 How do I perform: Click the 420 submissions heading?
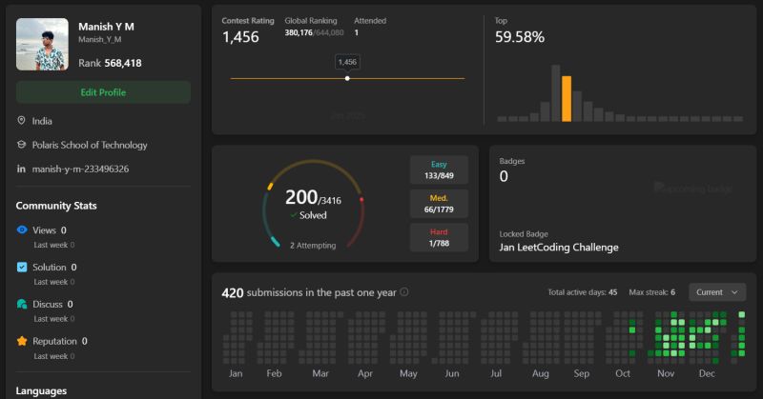pos(309,292)
